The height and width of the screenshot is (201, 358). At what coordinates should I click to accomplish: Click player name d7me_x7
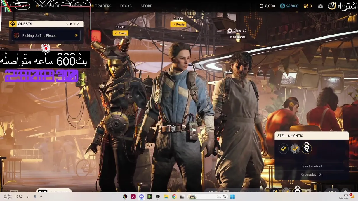[240, 31]
